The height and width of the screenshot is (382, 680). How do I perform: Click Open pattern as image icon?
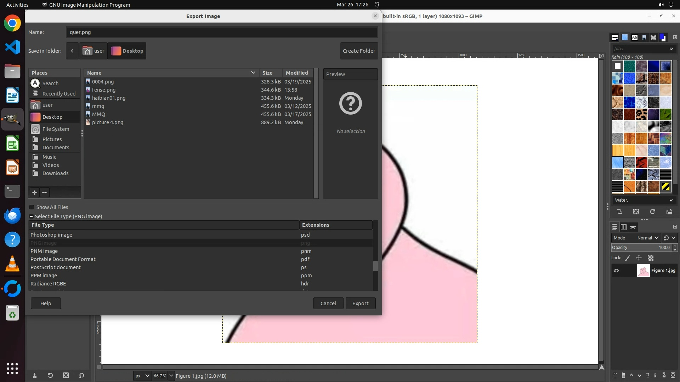tap(669, 212)
